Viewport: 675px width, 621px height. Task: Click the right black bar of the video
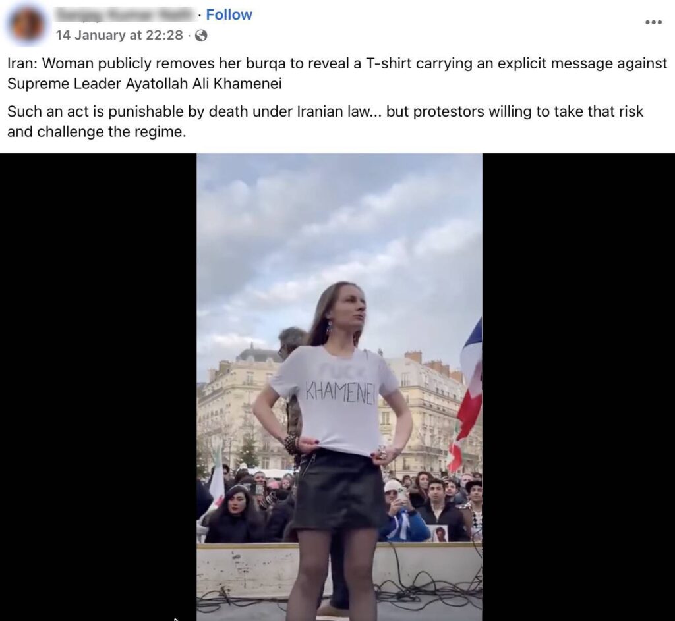click(579, 387)
